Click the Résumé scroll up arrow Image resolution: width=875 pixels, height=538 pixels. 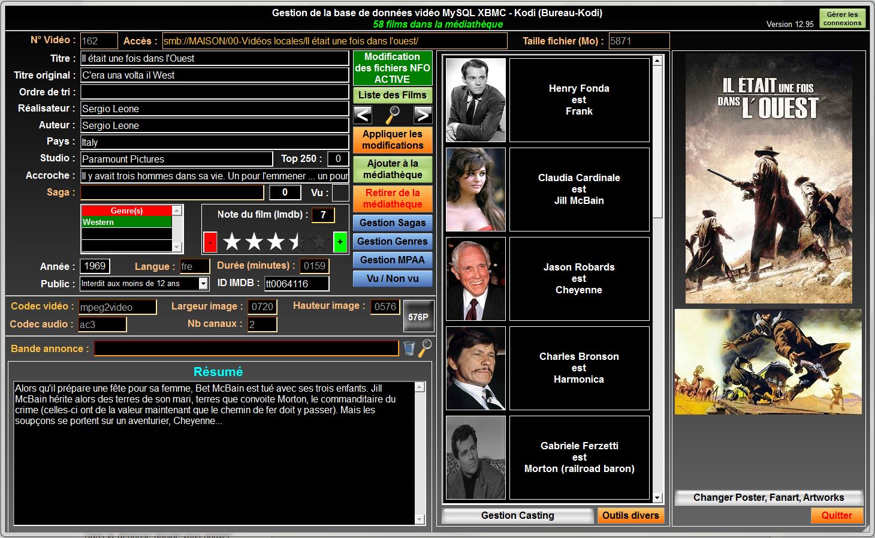pos(420,387)
